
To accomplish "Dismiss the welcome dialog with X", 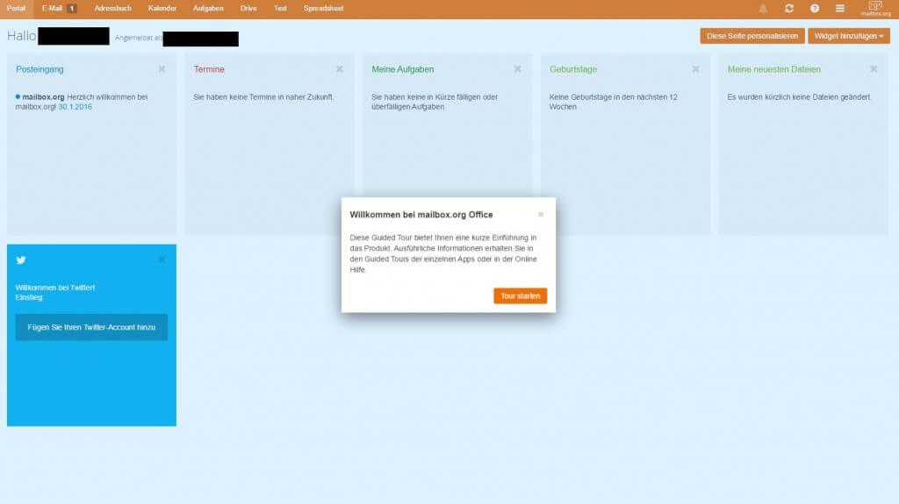I will click(x=541, y=214).
